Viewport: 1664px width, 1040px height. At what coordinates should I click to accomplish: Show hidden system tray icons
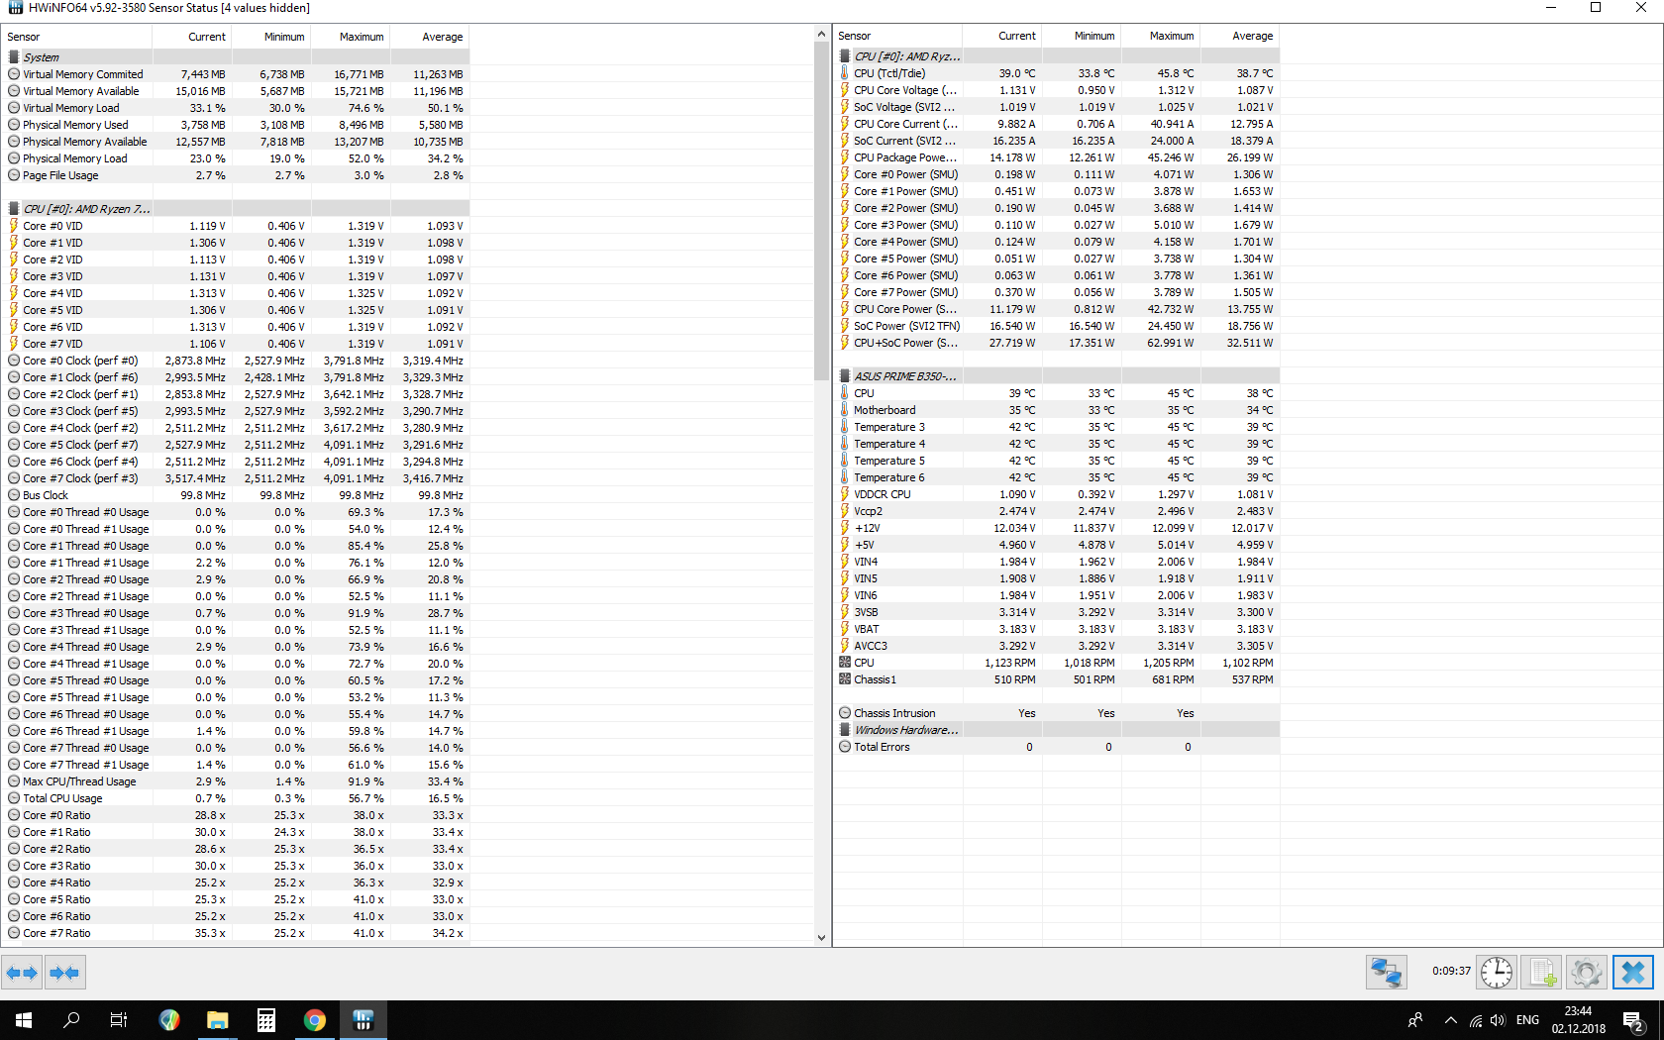(1451, 1020)
